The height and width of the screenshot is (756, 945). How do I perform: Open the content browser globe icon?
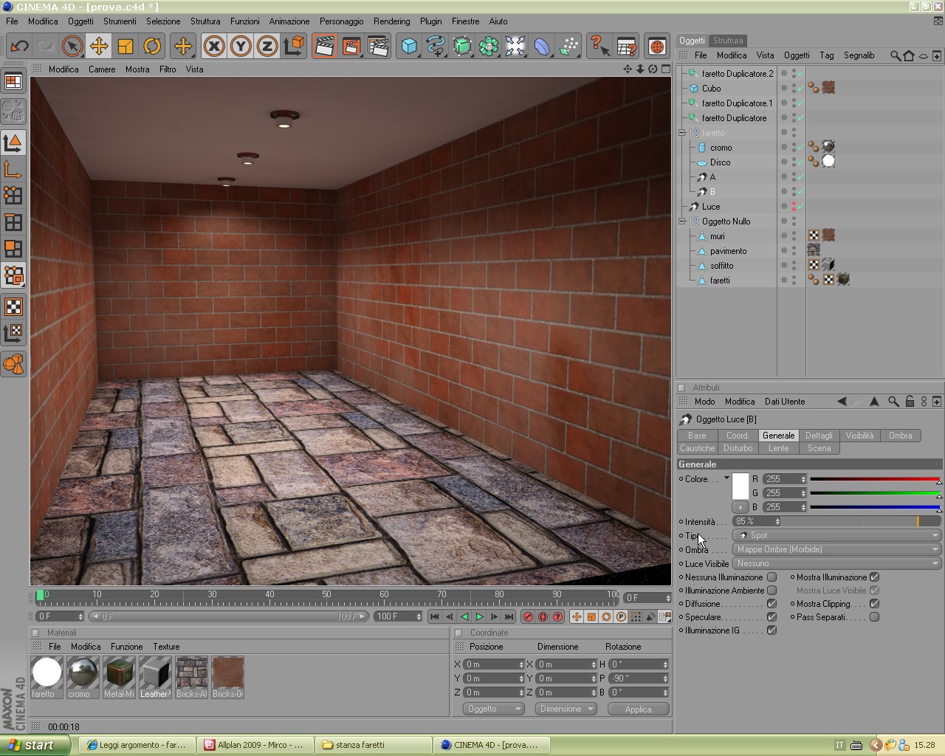[656, 46]
